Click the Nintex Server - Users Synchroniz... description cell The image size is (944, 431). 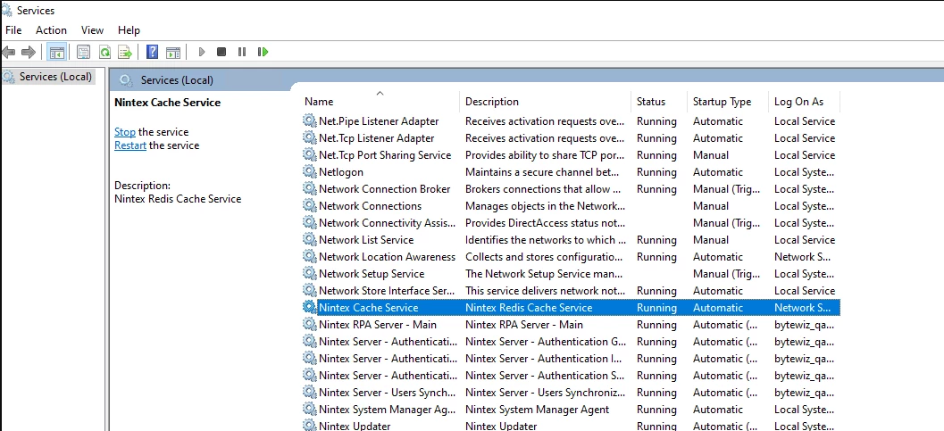click(546, 393)
